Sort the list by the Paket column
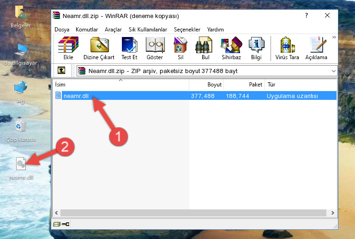The image size is (355, 239). coord(244,85)
